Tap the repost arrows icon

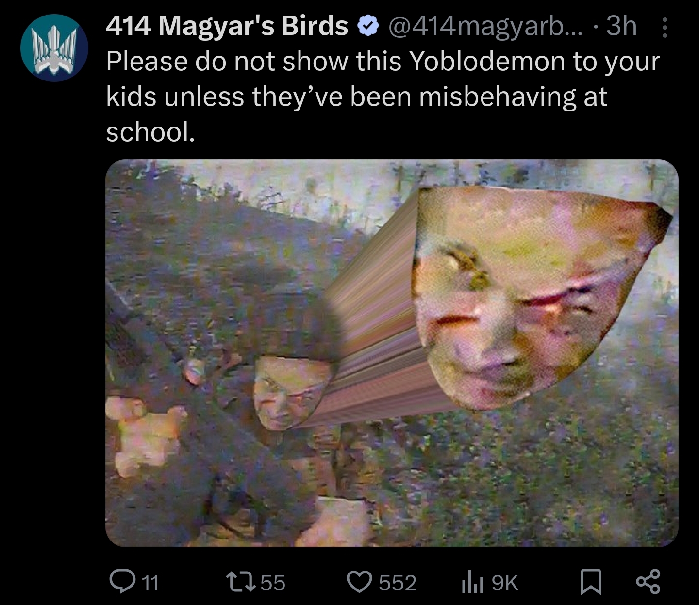[242, 581]
